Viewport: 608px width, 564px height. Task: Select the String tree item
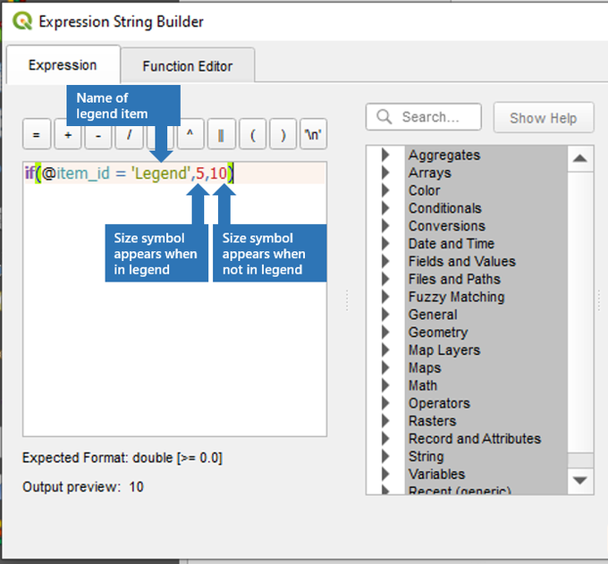(x=426, y=456)
